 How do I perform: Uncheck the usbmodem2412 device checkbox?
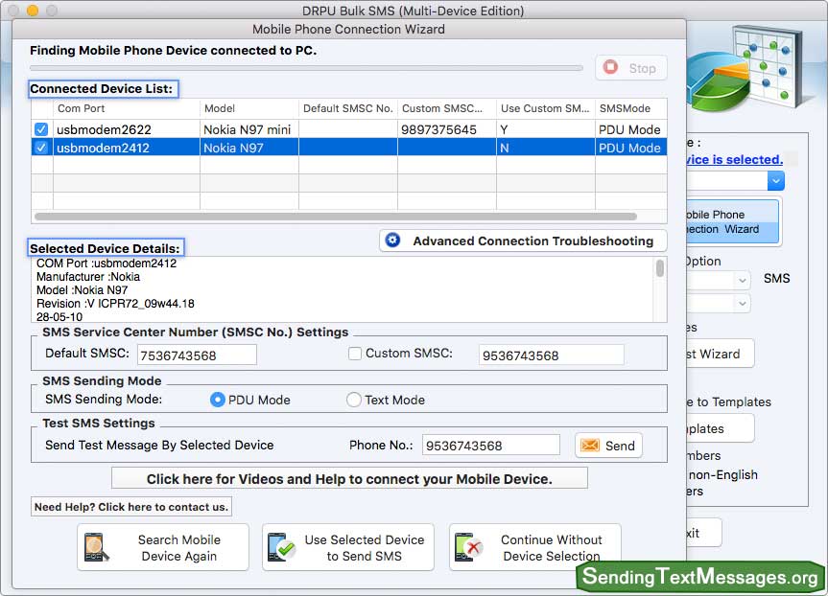tap(41, 148)
